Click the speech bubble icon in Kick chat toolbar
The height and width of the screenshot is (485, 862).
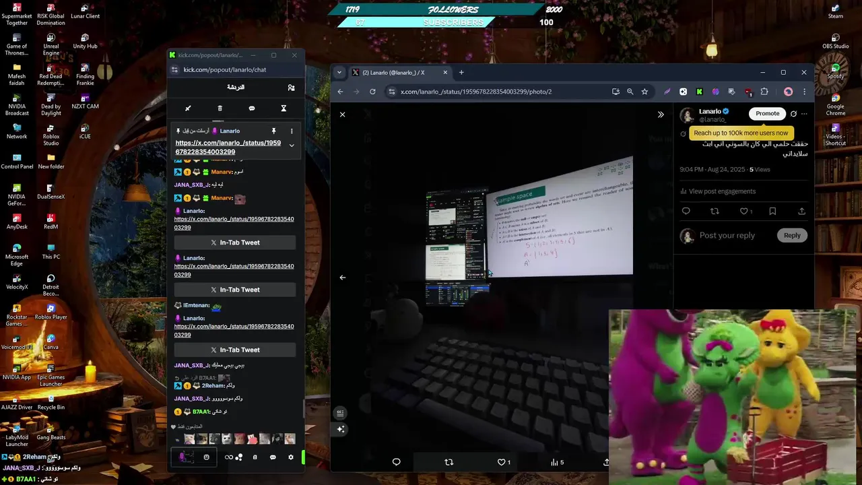coord(252,108)
